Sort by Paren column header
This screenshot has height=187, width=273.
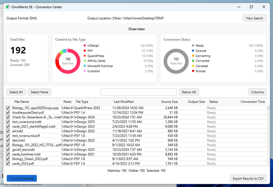pos(67,102)
